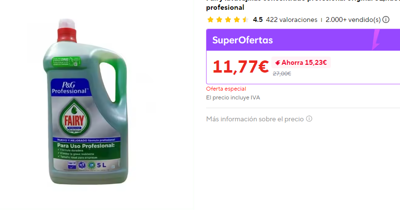Click the SuperOfertas banner title
This screenshot has height=210, width=400.
(x=242, y=40)
